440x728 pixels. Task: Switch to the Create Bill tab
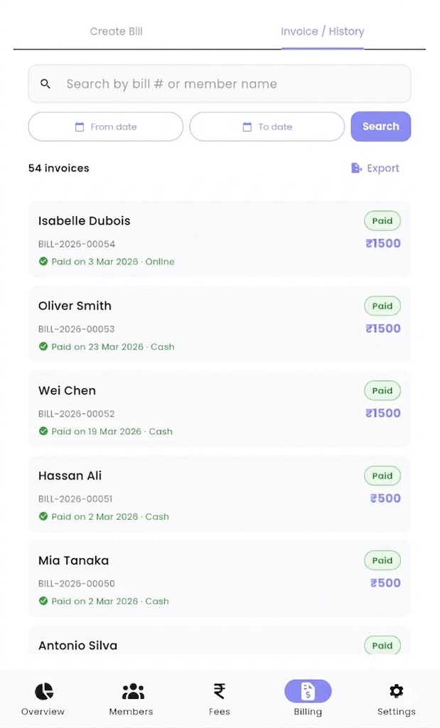pyautogui.click(x=116, y=31)
